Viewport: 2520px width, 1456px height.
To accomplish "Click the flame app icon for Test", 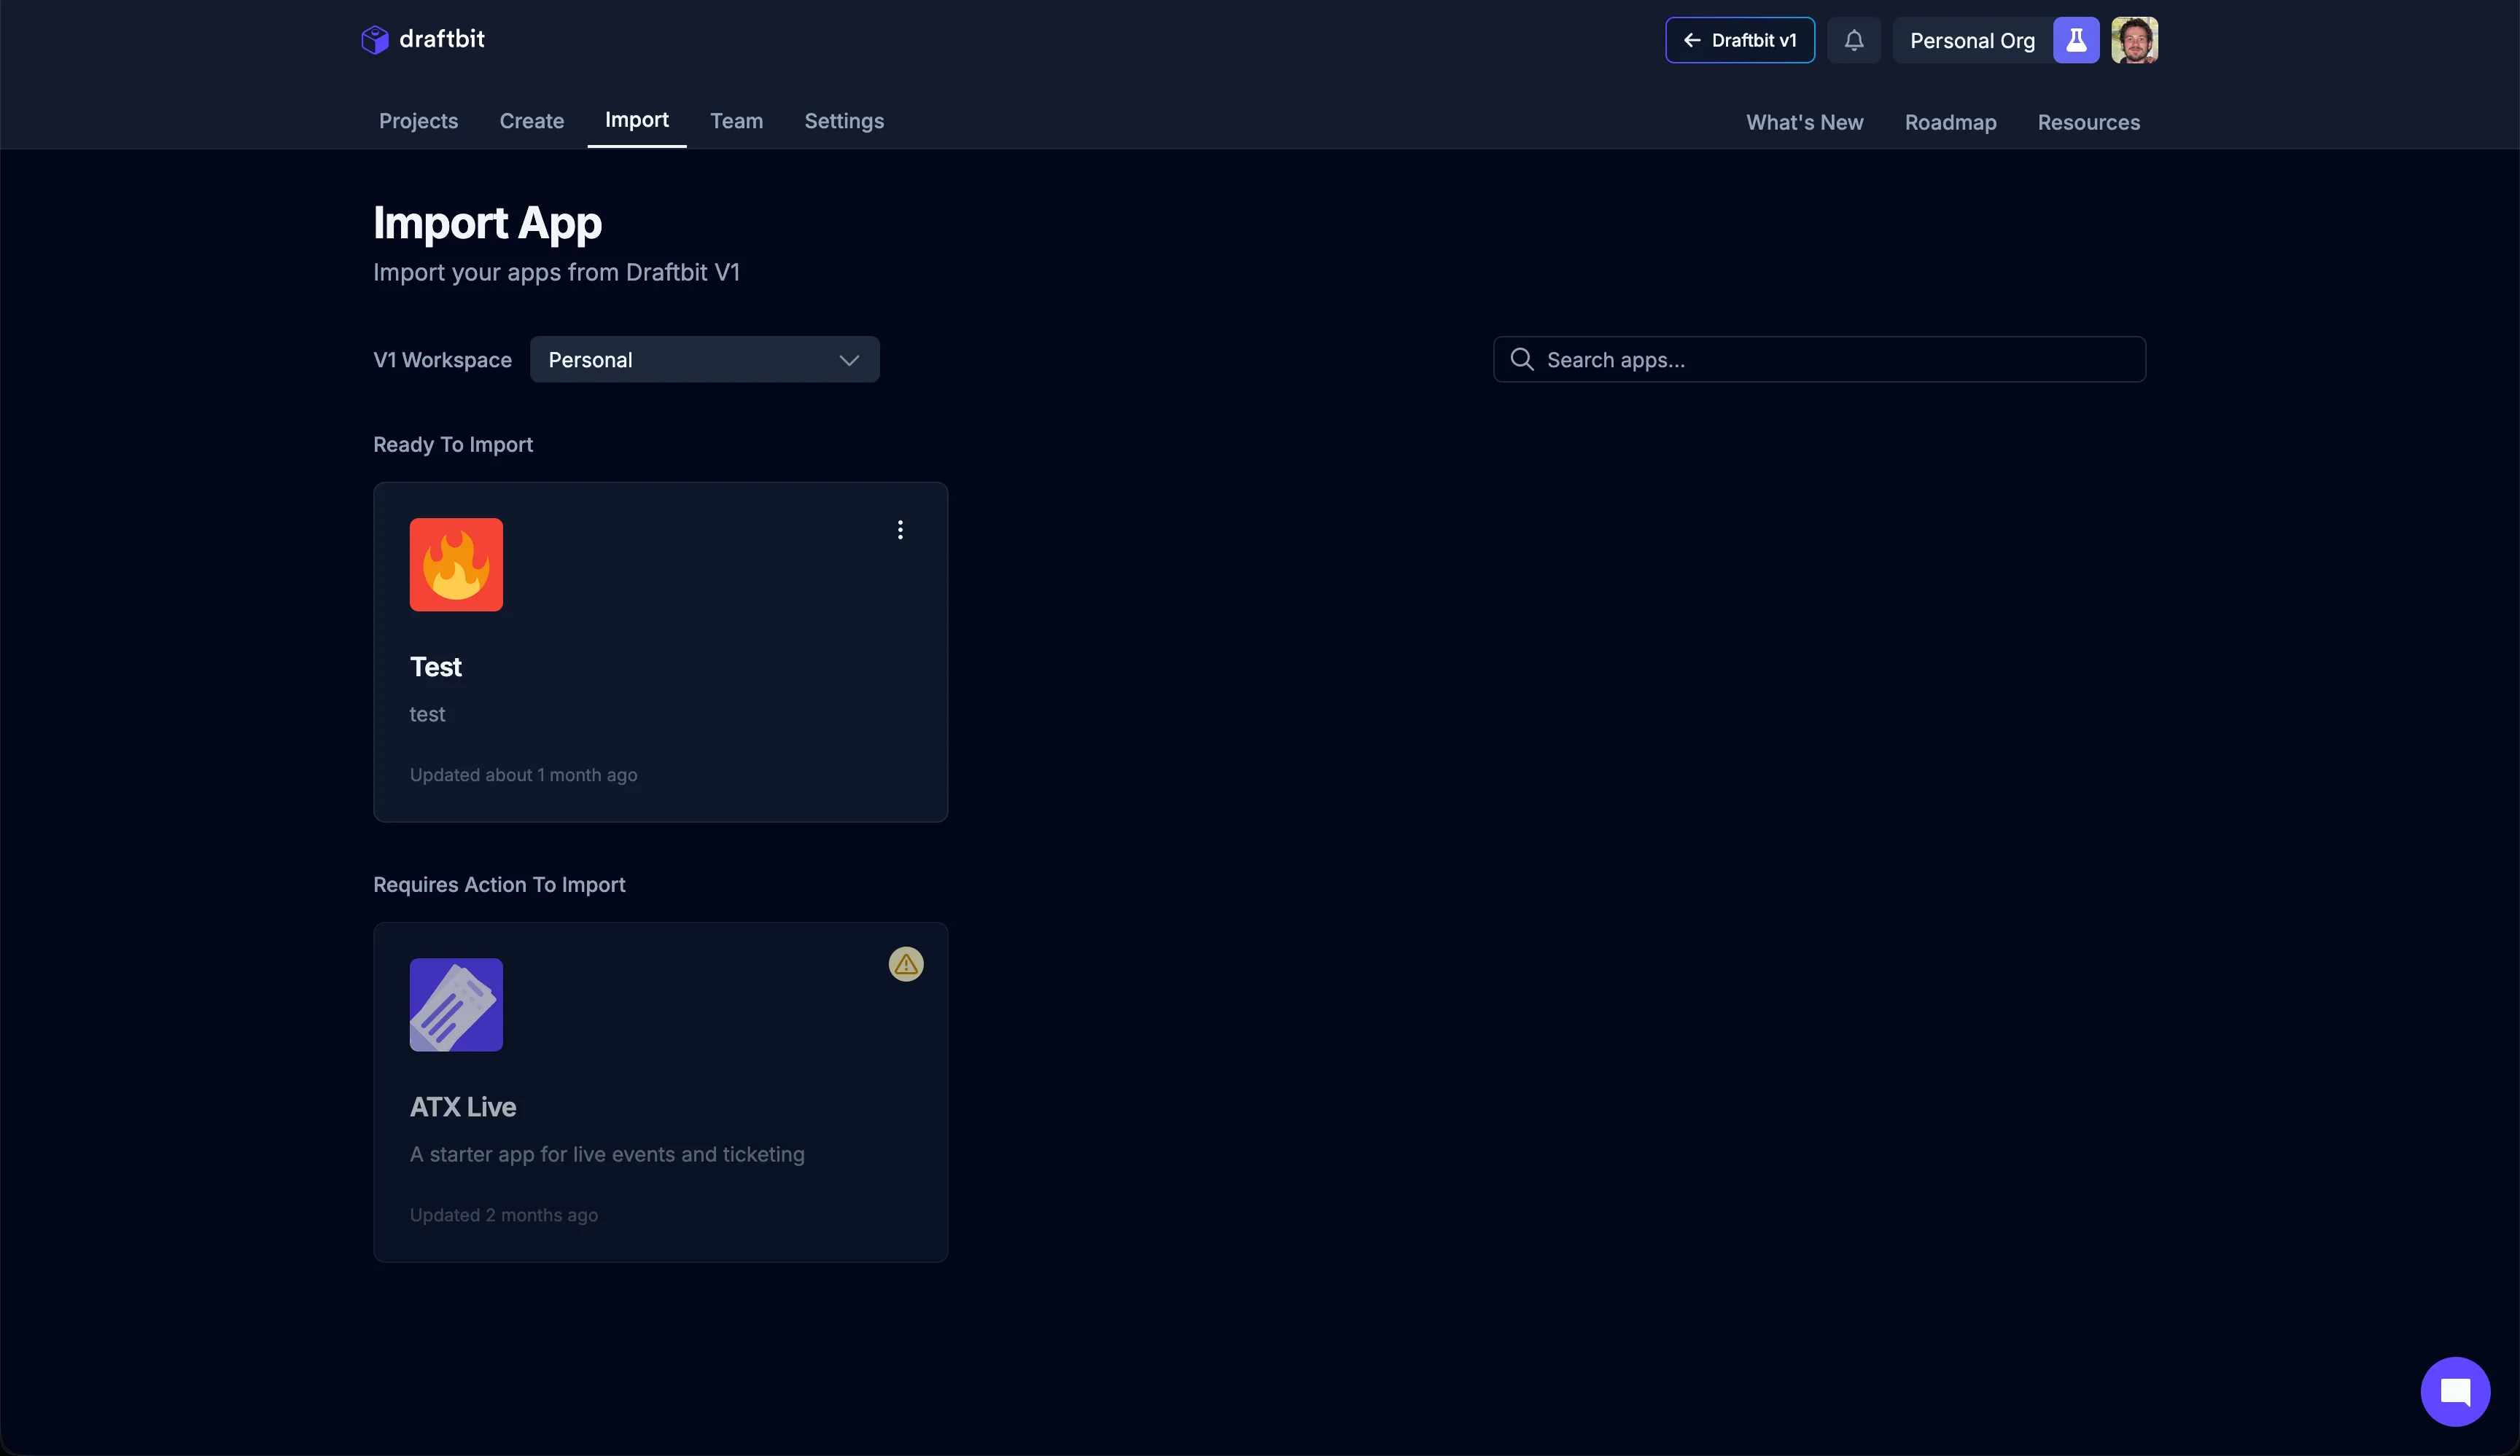I will [x=456, y=565].
